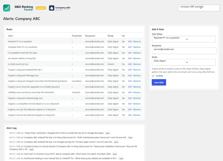The image size is (223, 161).
Task: Edit the 'Visibility score moved' threshold rule
Action: tap(130, 93)
